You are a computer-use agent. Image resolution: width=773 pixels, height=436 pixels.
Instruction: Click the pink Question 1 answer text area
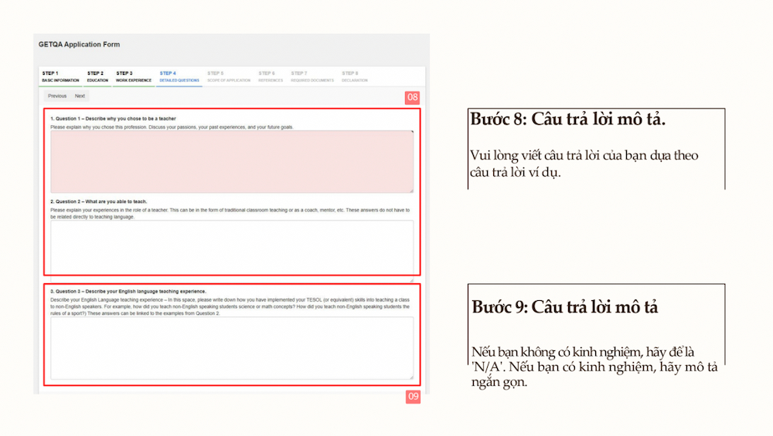tap(232, 161)
